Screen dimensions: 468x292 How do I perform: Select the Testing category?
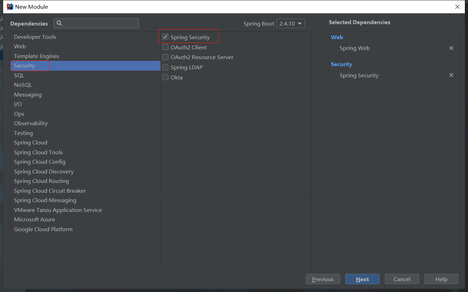click(x=86, y=133)
